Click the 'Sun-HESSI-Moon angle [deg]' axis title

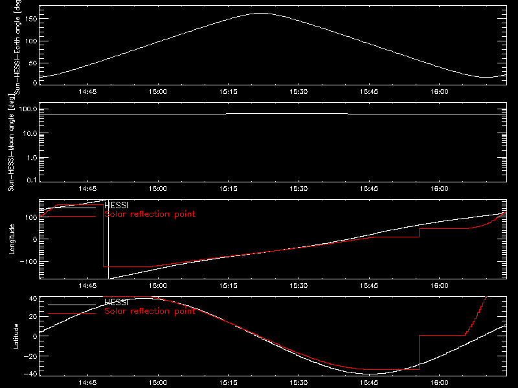tap(11, 142)
